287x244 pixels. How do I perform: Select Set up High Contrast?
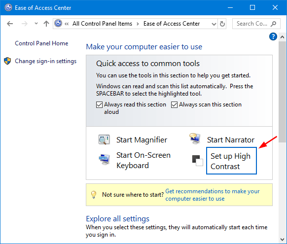click(x=231, y=161)
